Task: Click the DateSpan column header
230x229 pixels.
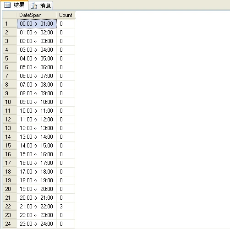Action: [36, 15]
